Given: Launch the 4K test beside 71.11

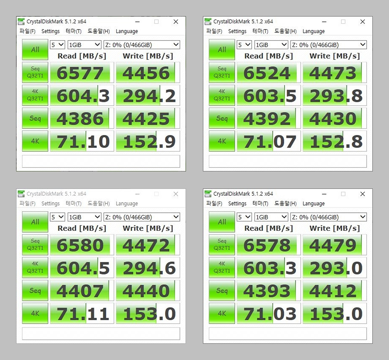Looking at the screenshot, I should [x=35, y=313].
